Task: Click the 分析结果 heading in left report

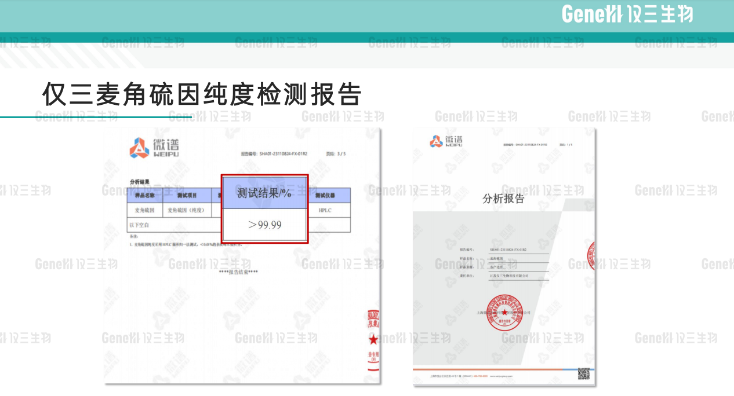Action: tap(139, 182)
